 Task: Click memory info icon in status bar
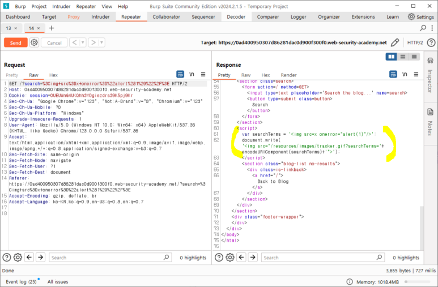pyautogui.click(x=349, y=282)
